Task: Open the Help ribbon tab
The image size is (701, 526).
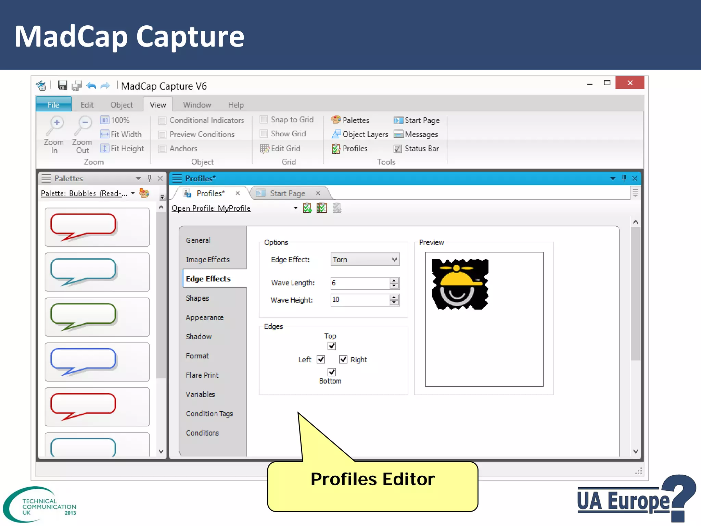Action: tap(236, 104)
